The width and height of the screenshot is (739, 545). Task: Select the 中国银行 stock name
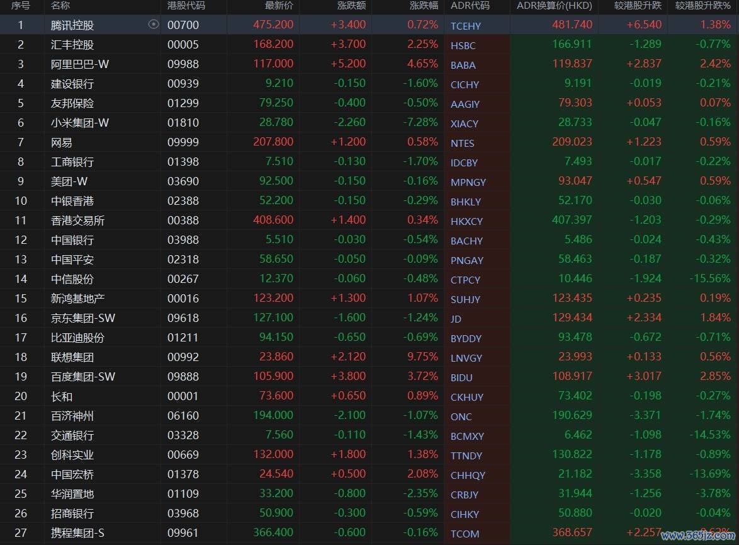coord(72,240)
